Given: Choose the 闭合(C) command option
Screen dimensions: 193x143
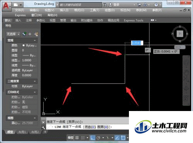Looking at the screenshot, I should [x=90, y=127].
